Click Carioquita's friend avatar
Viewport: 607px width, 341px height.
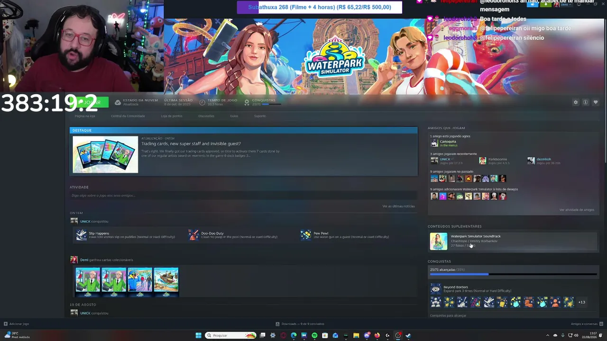434,143
